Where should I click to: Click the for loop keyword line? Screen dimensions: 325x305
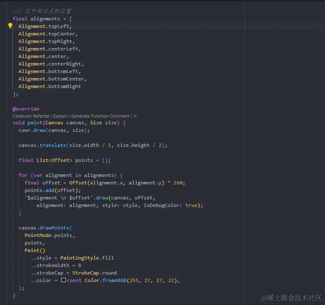pyautogui.click(x=71, y=175)
